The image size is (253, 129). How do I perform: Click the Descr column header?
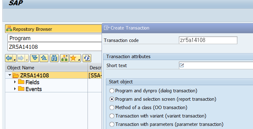click(95, 68)
